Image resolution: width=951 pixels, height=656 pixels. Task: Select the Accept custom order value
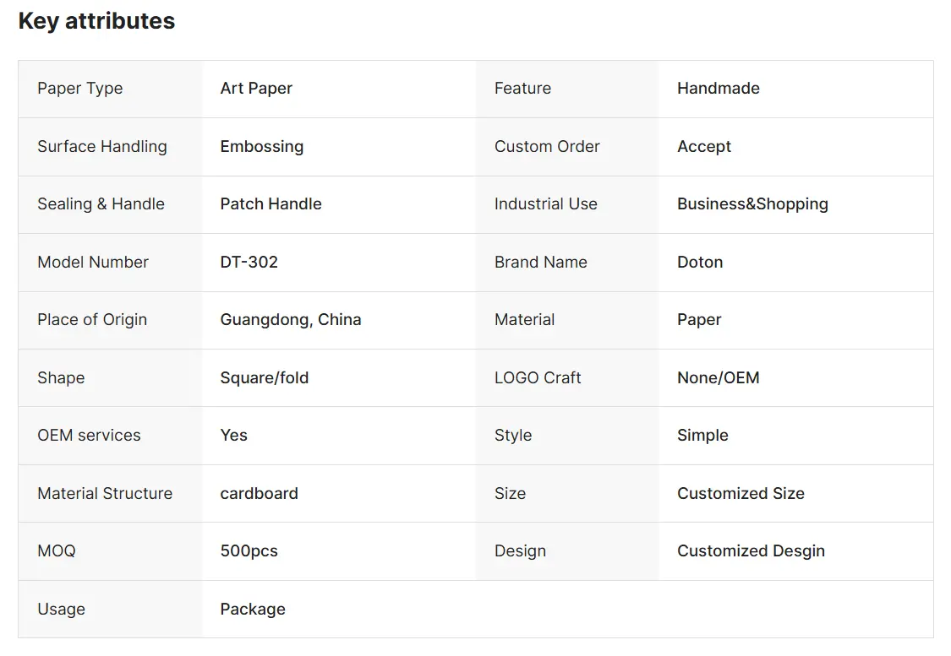704,147
